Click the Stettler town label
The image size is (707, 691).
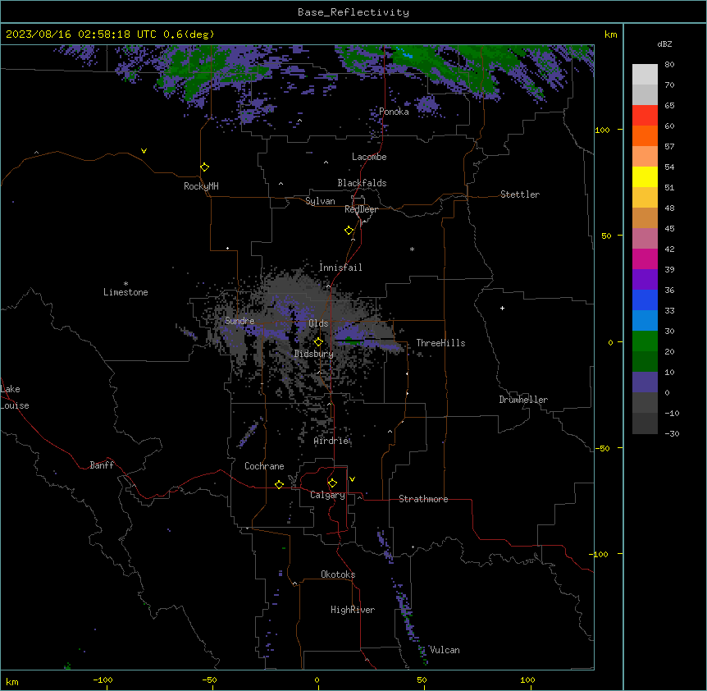[519, 194]
